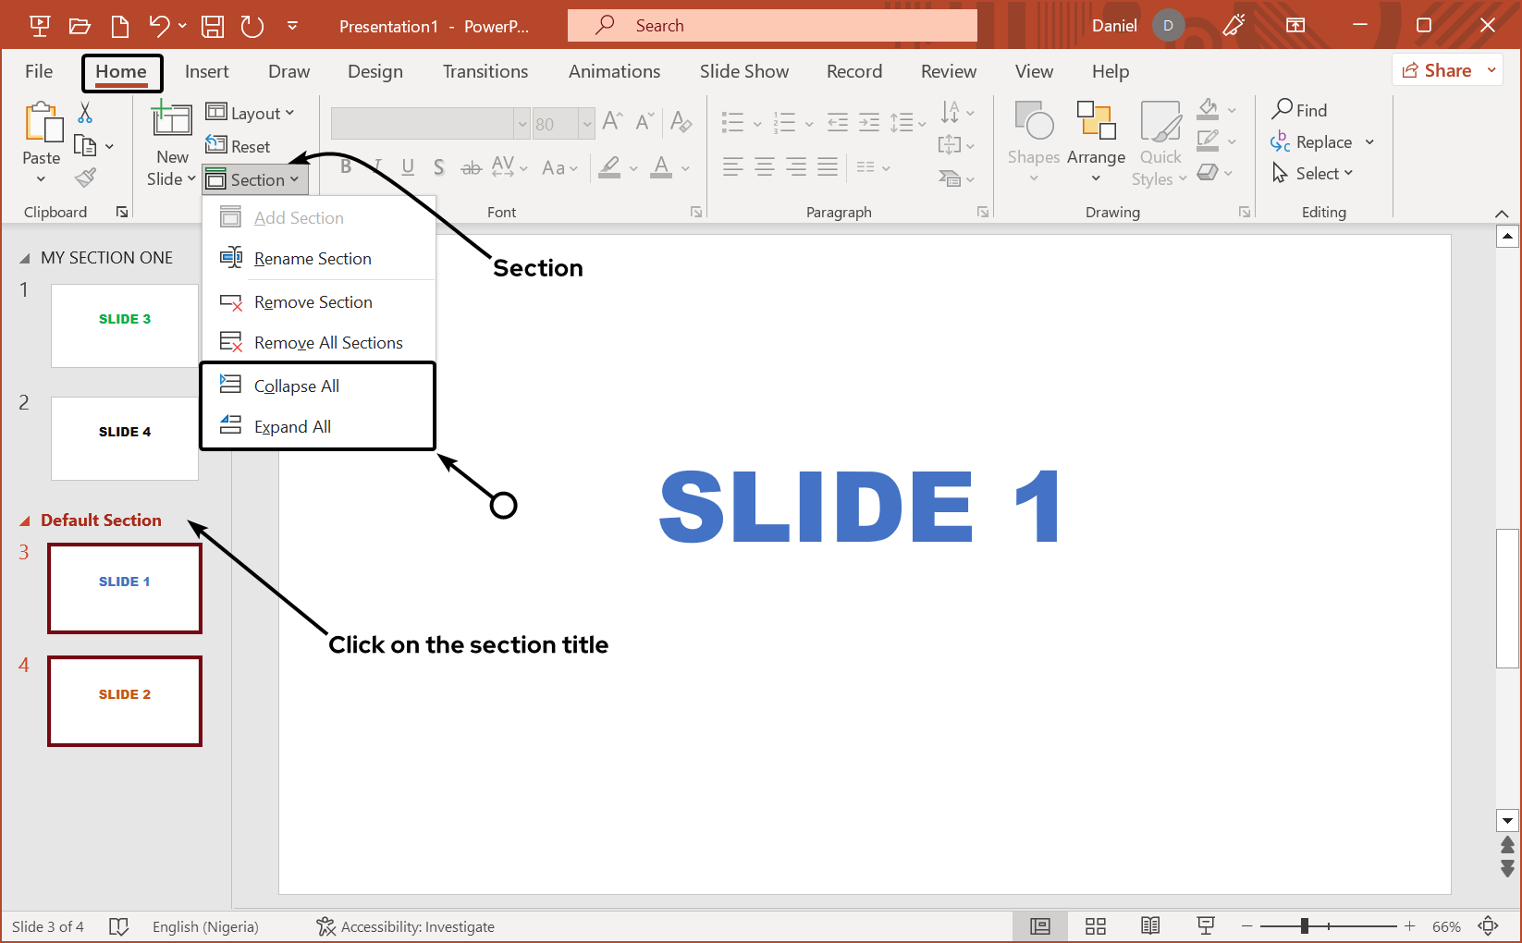This screenshot has height=943, width=1522.
Task: Click the Paste clipboard icon
Action: (x=42, y=124)
